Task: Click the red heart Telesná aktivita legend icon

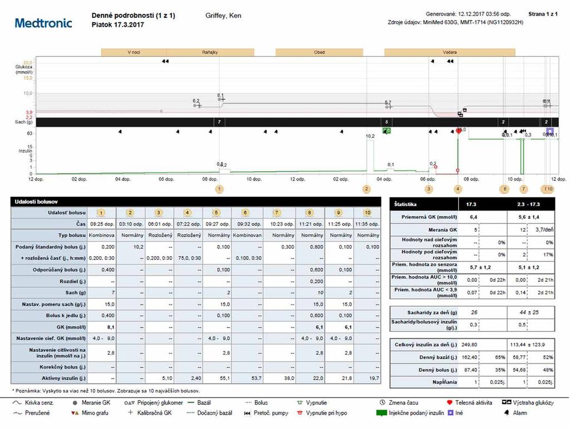Action: pos(449,402)
